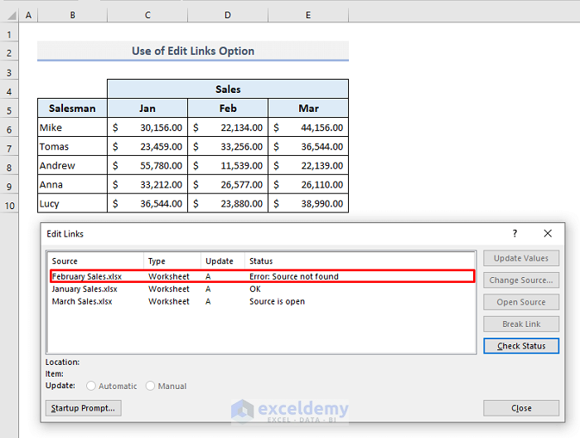Click the Break Link button

[521, 324]
